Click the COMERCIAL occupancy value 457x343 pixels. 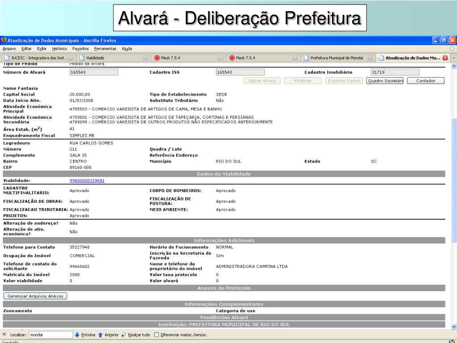click(82, 256)
